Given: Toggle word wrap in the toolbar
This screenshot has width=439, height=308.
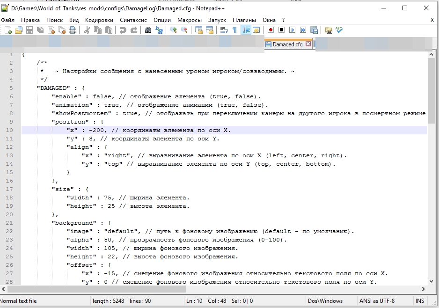Looking at the screenshot, I should [224, 30].
